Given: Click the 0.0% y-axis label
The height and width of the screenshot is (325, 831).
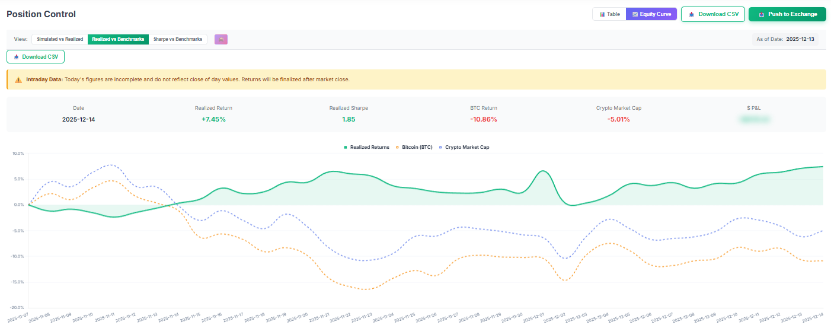Looking at the screenshot, I should (x=18, y=205).
